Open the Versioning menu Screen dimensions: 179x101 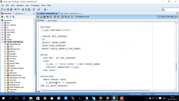point(35,5)
